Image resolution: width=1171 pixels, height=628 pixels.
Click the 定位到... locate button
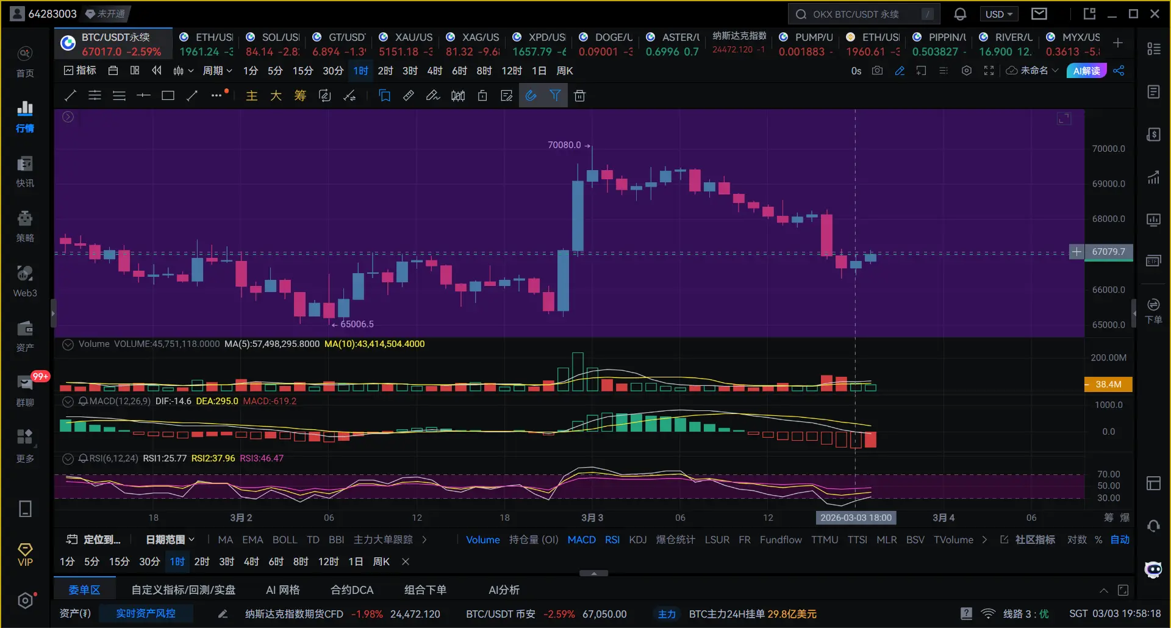[x=93, y=540]
